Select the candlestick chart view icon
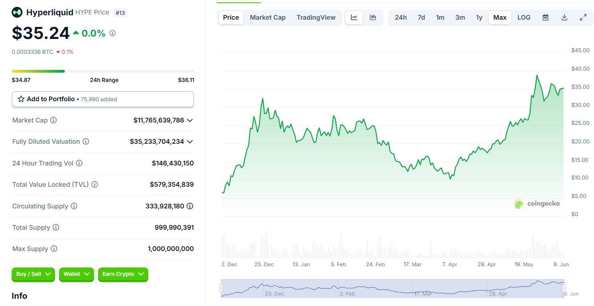The image size is (594, 306). 373,17
